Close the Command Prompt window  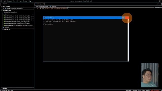(127, 18)
